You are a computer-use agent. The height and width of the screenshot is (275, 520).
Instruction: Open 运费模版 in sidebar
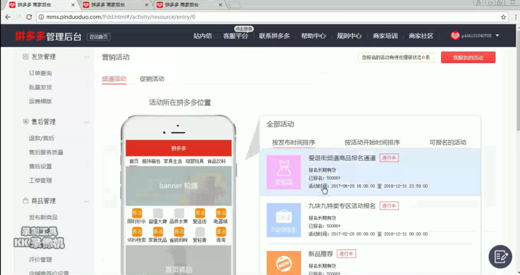[40, 101]
